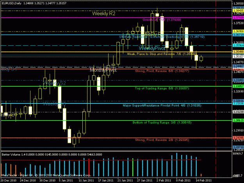Select the Weekly R2 label
Viewport: 244px width, 183px height.
(x=103, y=14)
